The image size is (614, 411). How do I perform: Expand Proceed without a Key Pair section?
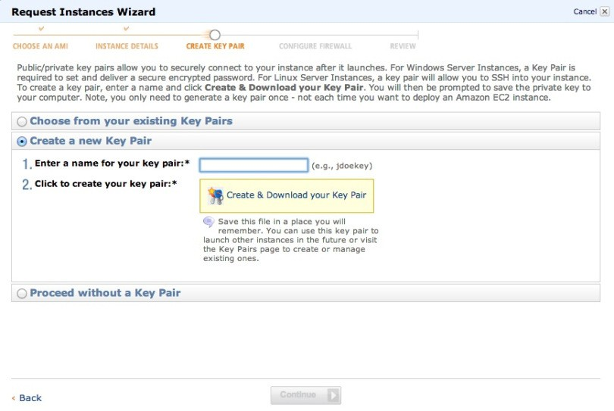tap(105, 293)
